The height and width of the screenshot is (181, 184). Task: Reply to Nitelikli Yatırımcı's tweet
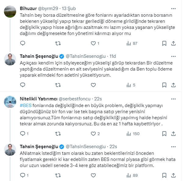(x=23, y=134)
